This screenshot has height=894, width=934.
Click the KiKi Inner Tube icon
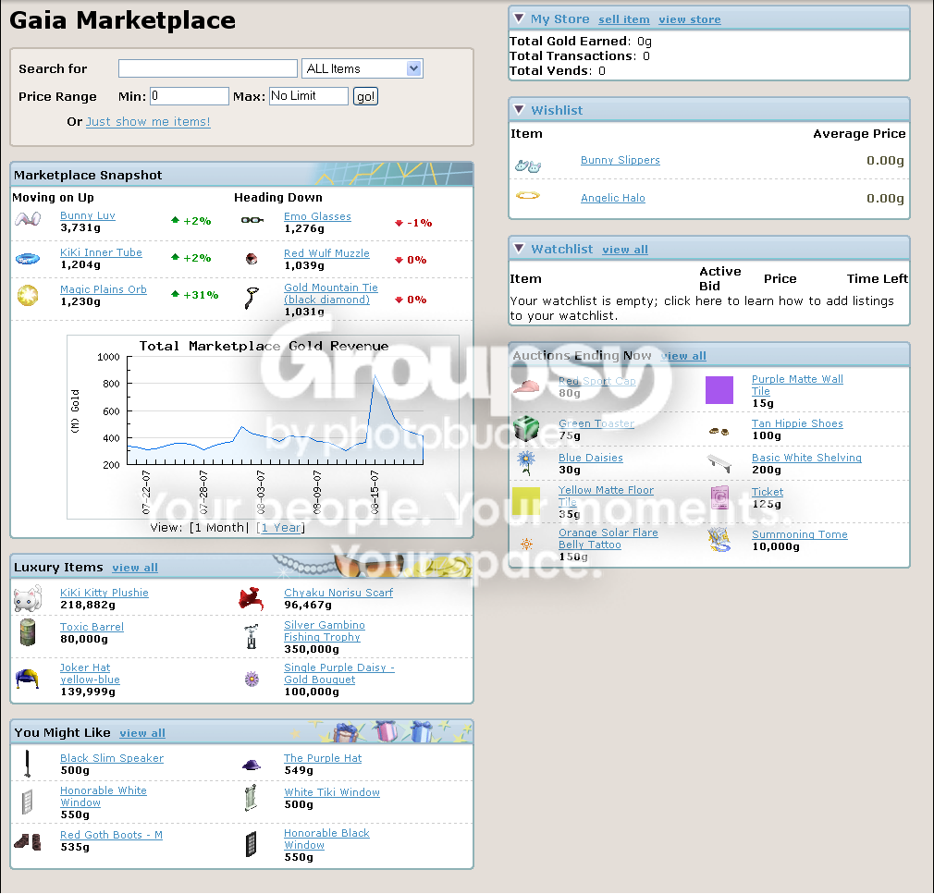pos(28,259)
